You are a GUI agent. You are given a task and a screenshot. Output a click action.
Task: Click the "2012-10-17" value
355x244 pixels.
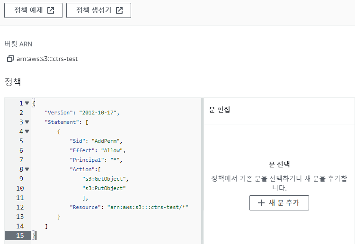click(x=98, y=113)
